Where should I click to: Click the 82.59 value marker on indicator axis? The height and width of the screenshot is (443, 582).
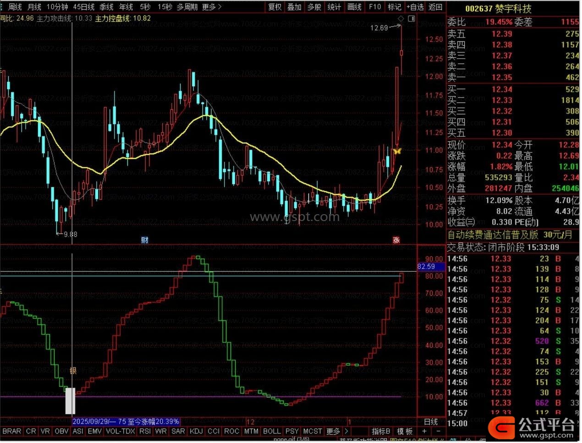(426, 266)
